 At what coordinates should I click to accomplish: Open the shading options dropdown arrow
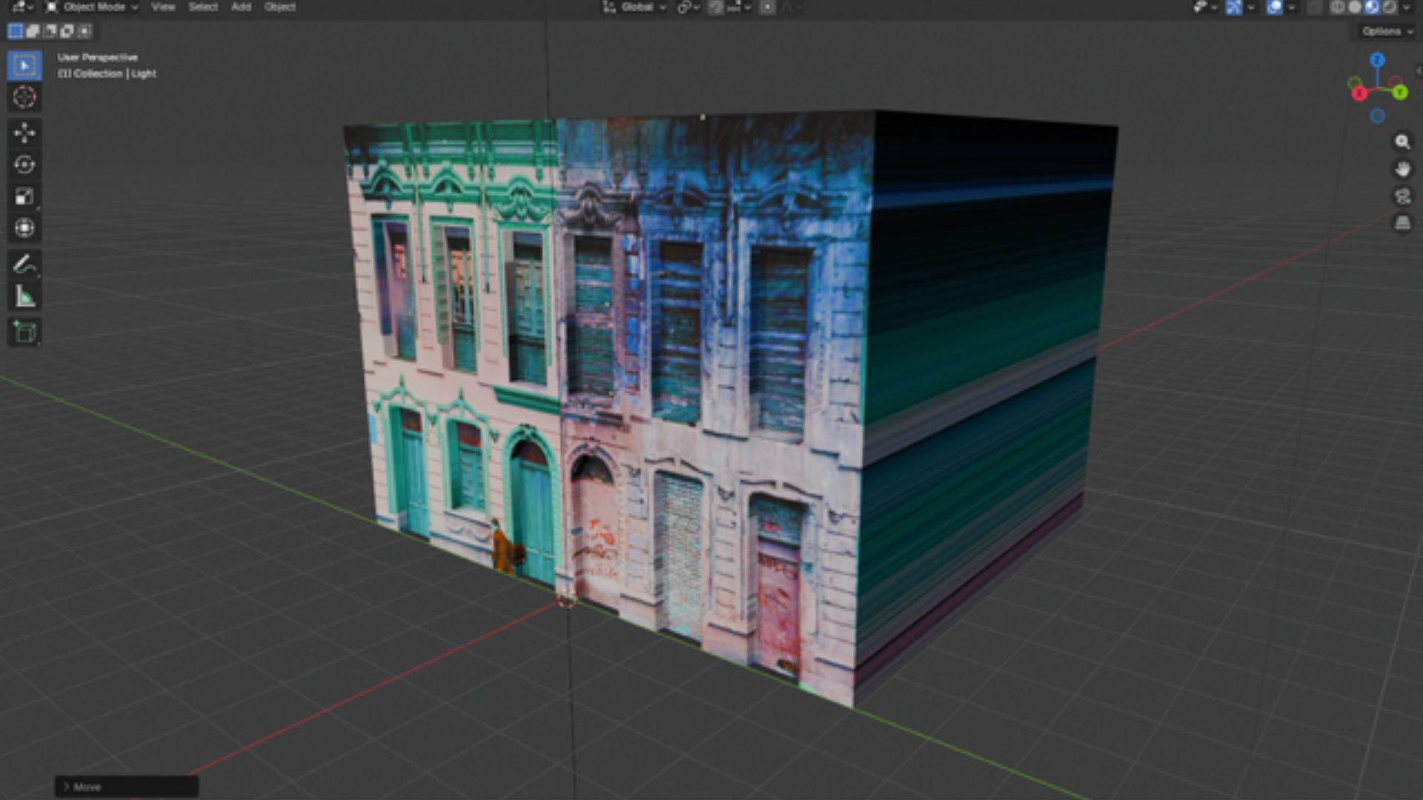click(1406, 7)
